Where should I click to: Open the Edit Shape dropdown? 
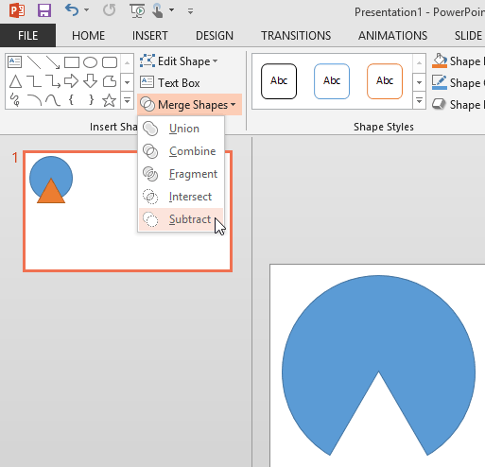point(179,61)
